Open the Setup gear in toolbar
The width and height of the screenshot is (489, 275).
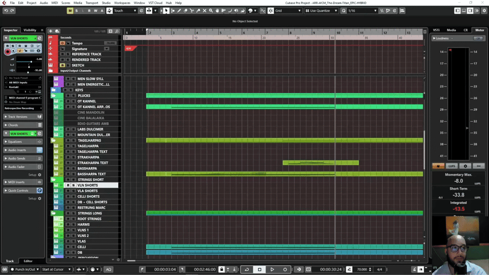tap(484, 11)
